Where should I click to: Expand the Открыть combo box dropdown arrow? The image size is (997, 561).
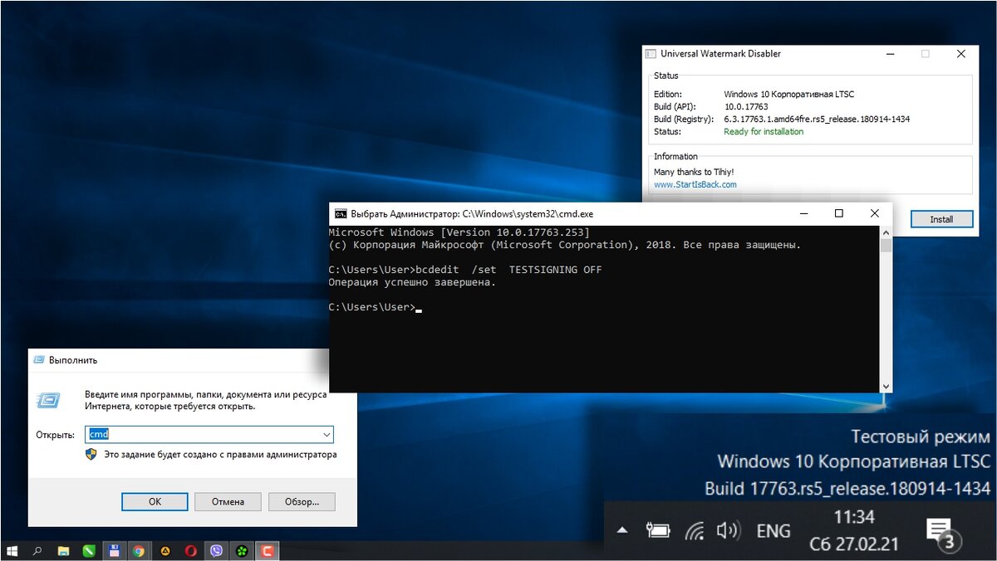[327, 434]
